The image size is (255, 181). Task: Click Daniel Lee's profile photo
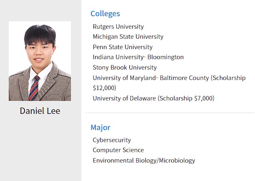(x=40, y=61)
